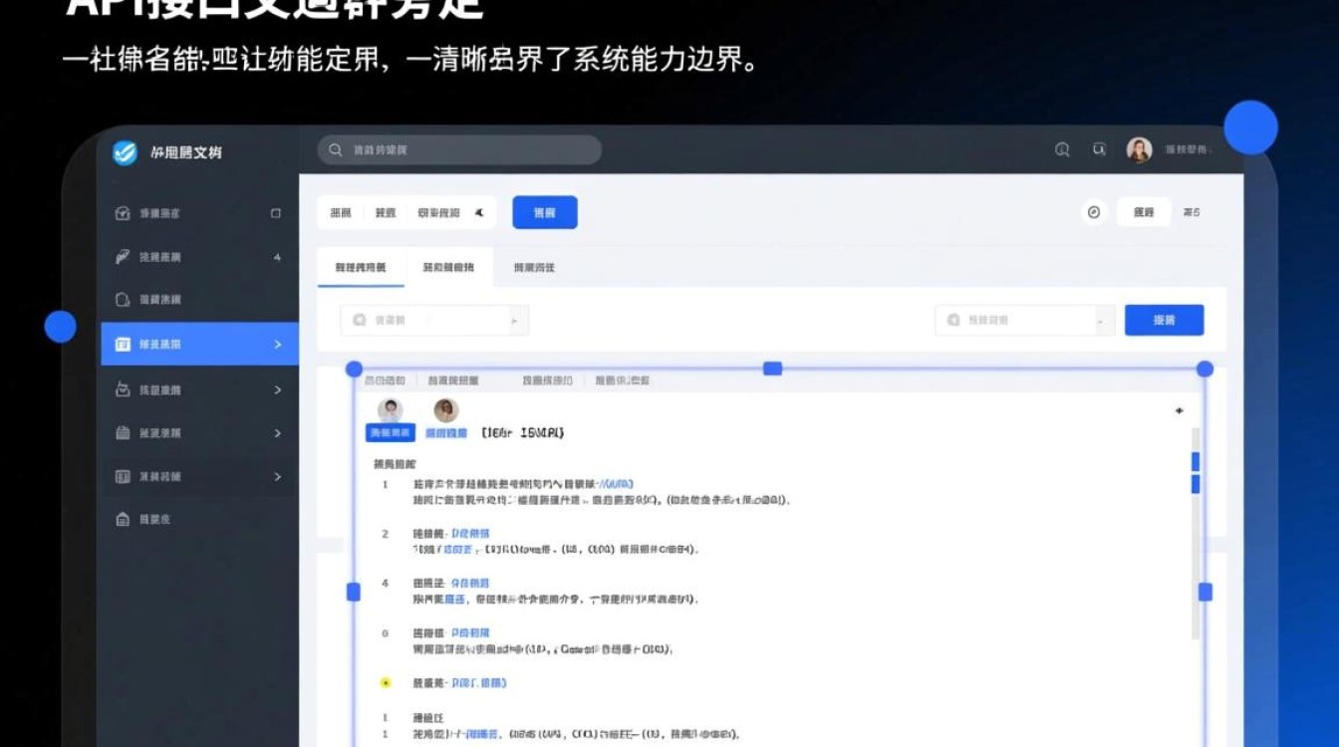
Task: Select the home icon at the sidebar top
Action: pos(122,212)
